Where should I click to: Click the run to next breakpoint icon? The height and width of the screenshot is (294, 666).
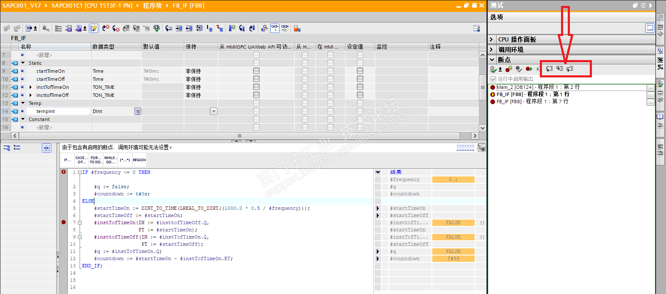coord(529,69)
